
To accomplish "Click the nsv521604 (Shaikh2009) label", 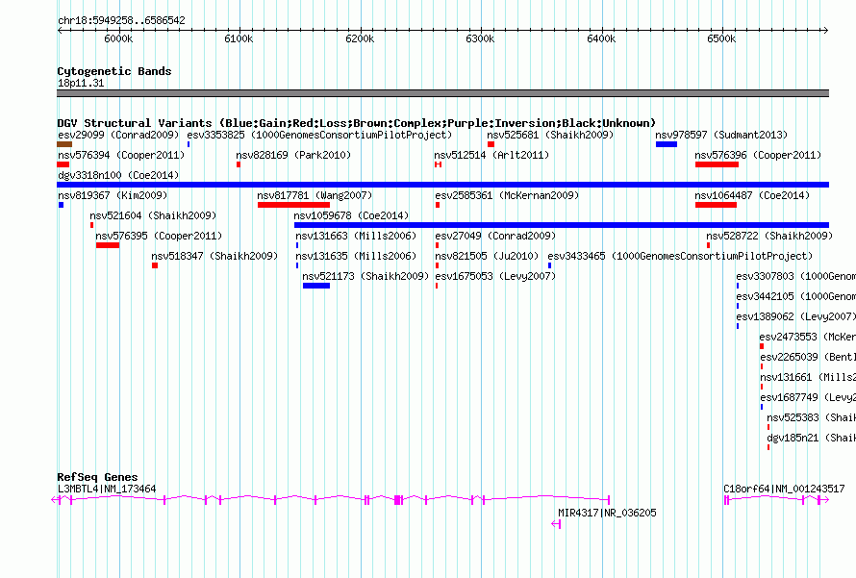I will [153, 215].
